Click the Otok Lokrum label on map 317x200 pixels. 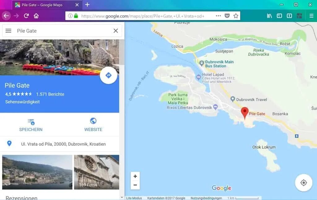(x=264, y=147)
